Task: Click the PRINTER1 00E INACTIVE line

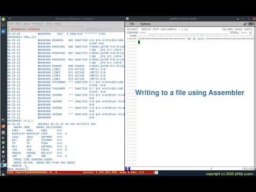Action: tap(66, 47)
